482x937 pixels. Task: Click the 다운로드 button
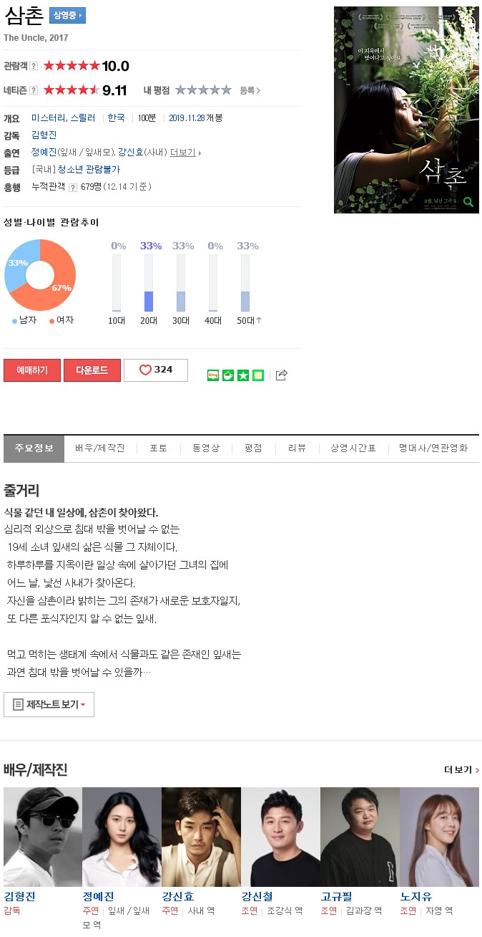[x=91, y=370]
